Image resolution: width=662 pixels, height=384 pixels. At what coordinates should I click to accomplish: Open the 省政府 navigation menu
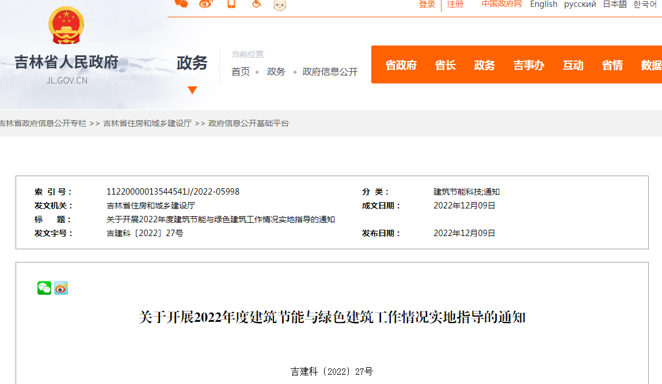point(401,65)
